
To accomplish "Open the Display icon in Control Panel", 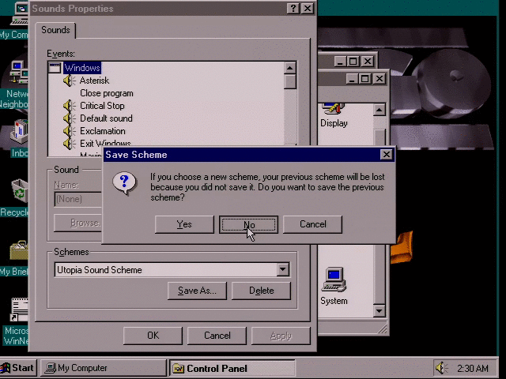I will pyautogui.click(x=334, y=115).
